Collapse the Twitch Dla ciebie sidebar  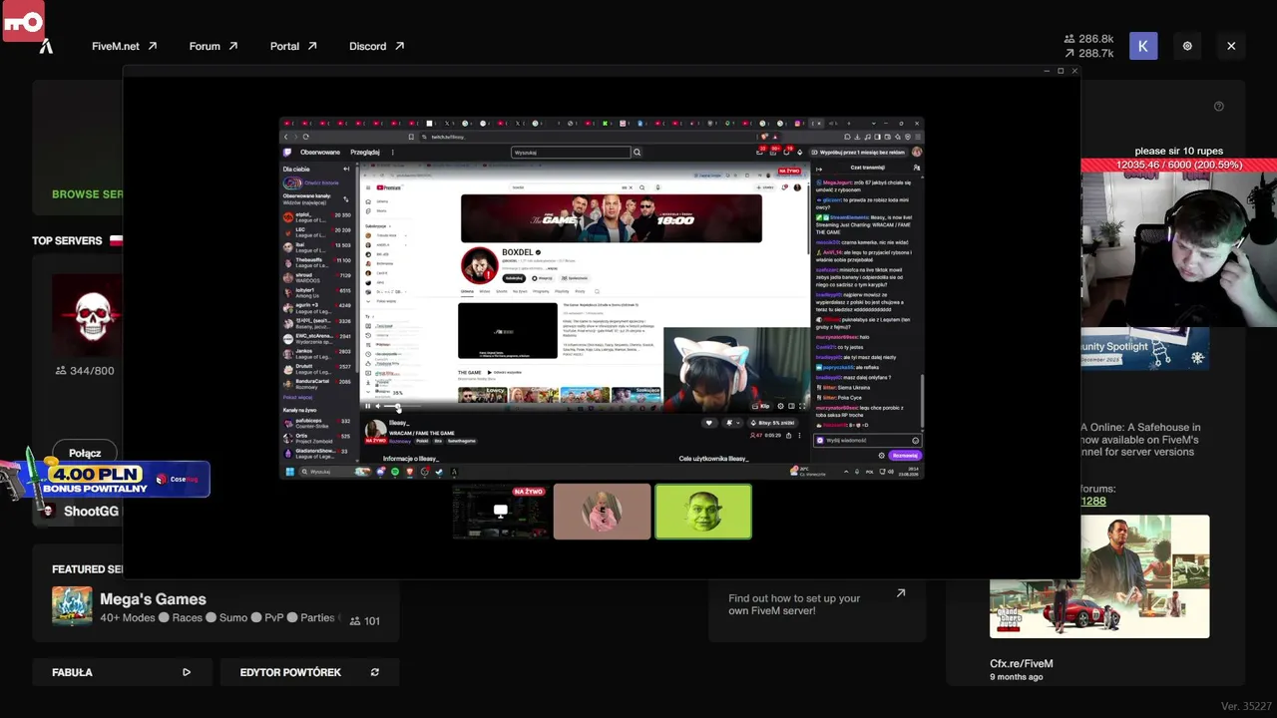[x=346, y=170]
